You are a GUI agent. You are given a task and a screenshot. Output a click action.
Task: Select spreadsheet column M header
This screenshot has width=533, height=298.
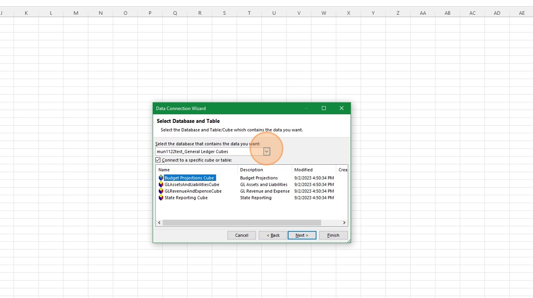click(x=76, y=13)
